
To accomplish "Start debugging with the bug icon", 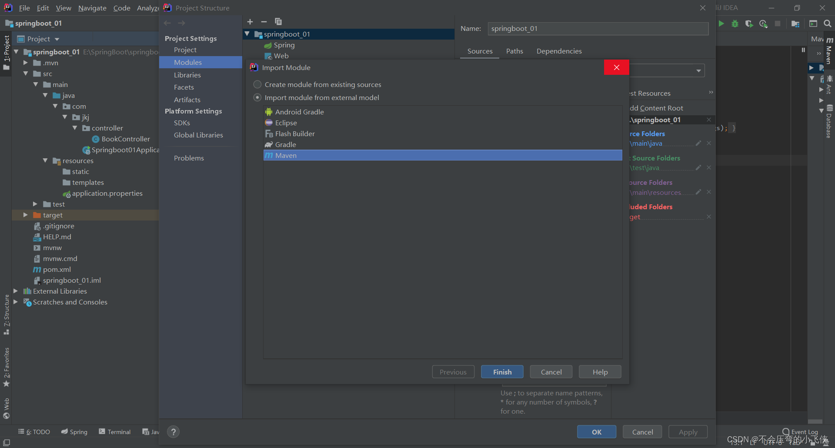I will click(735, 23).
